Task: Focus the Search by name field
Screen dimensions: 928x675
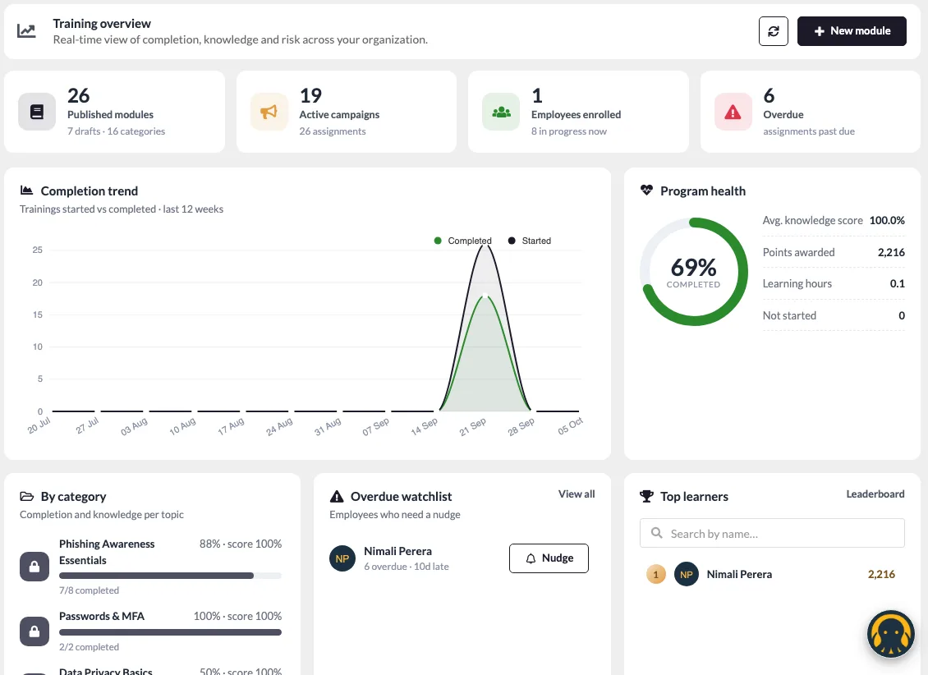Action: click(x=772, y=533)
